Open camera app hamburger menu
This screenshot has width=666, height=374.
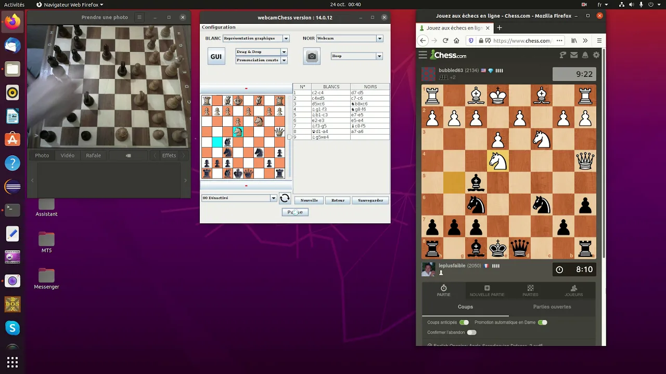(x=139, y=17)
